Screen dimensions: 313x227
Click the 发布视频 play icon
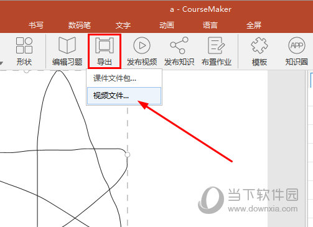142,45
